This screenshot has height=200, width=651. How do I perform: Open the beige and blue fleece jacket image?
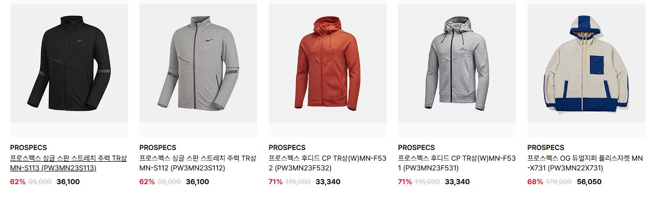[x=586, y=63]
